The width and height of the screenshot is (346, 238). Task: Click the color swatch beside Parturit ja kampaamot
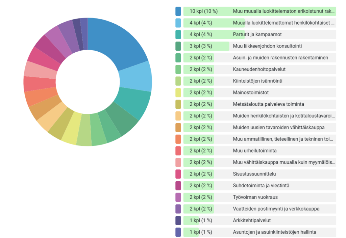(x=178, y=34)
